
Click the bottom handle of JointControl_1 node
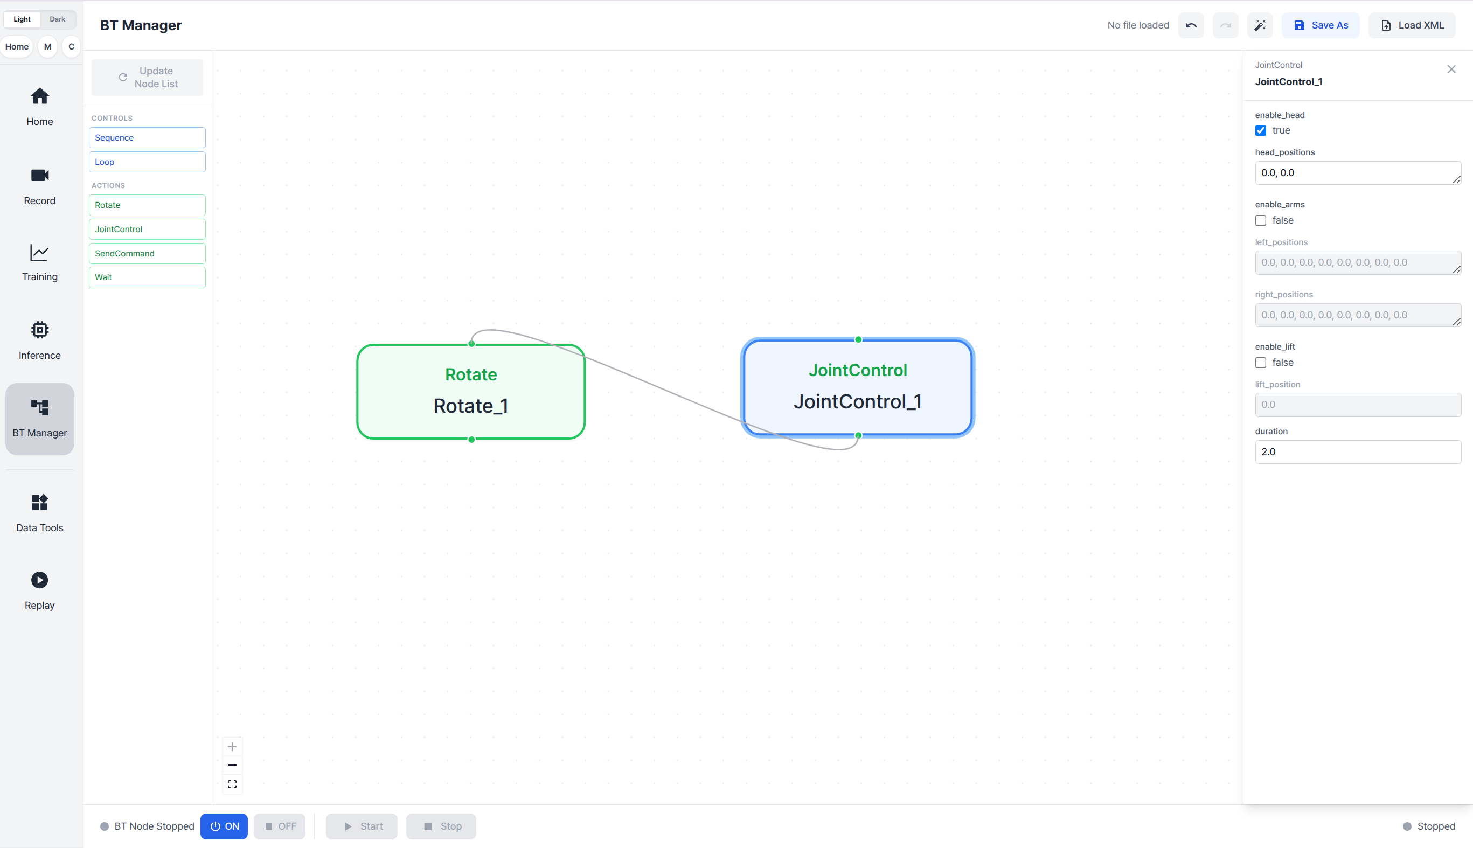pyautogui.click(x=858, y=436)
